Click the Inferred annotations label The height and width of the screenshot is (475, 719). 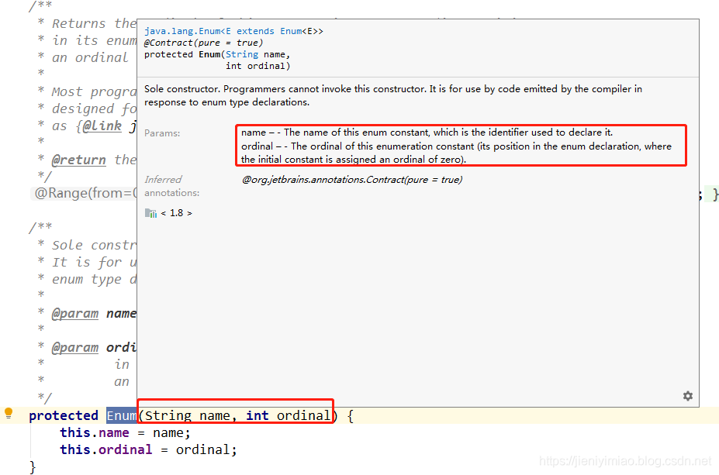[x=163, y=185]
